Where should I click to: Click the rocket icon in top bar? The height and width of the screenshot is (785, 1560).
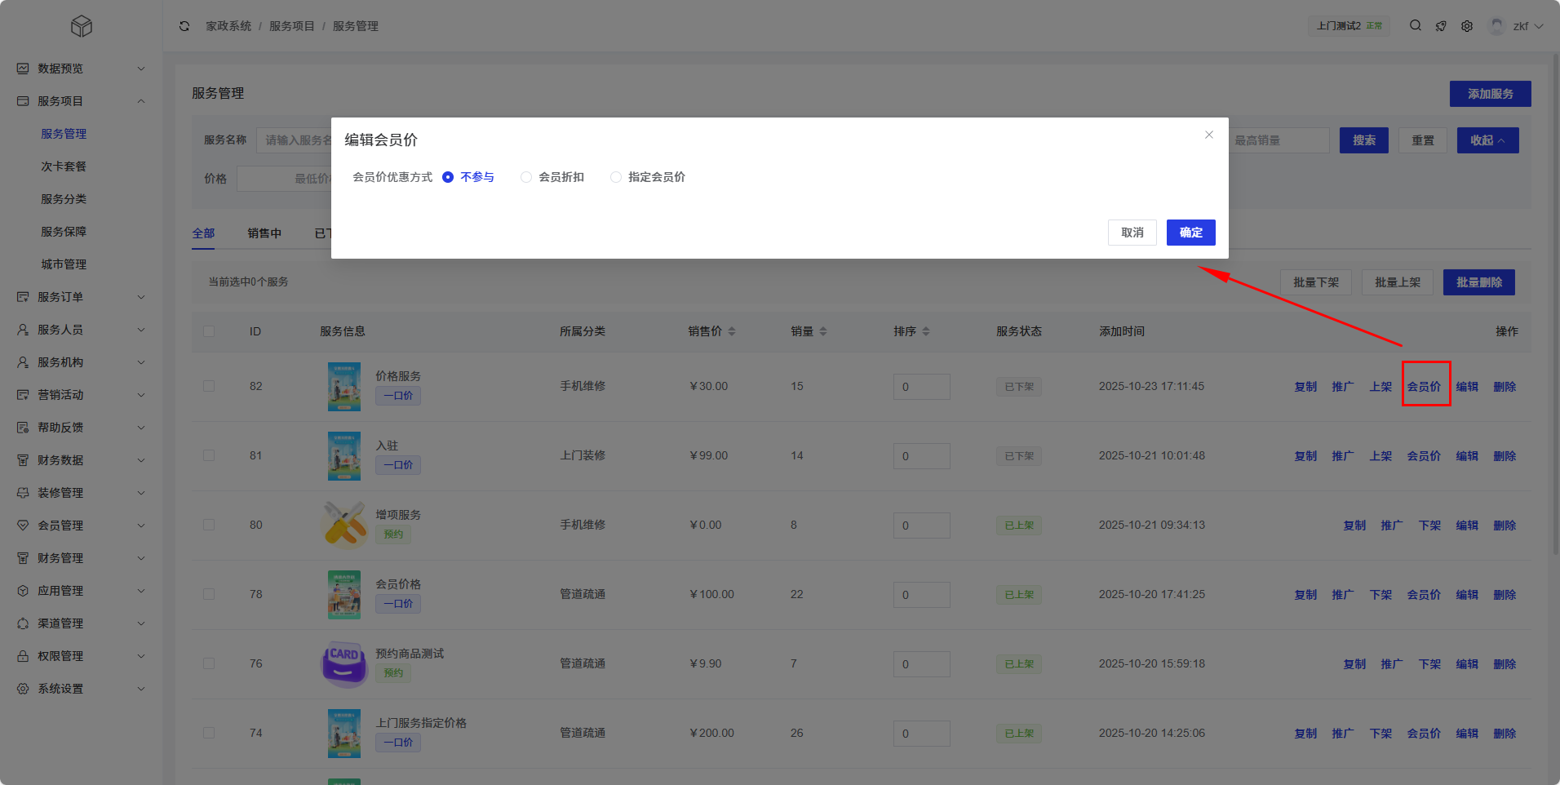tap(1441, 26)
